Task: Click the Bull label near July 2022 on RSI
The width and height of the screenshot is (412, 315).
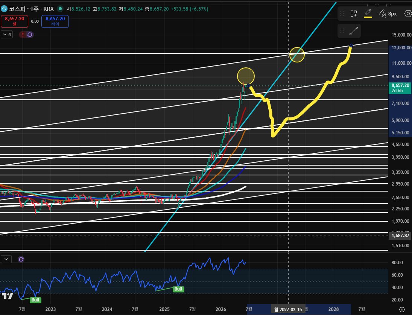Action: tap(35, 300)
